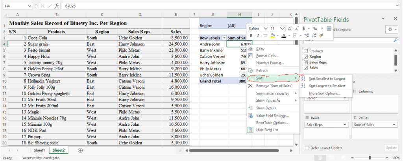Apply yellow fill color bucket

tap(272, 35)
